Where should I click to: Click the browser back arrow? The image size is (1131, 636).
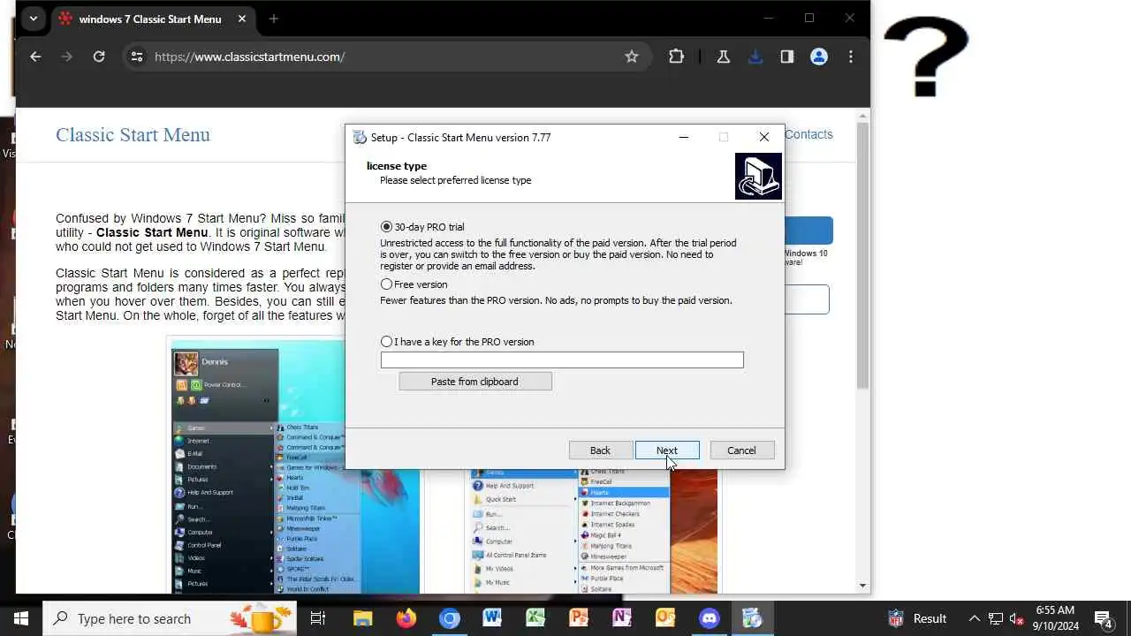coord(35,57)
